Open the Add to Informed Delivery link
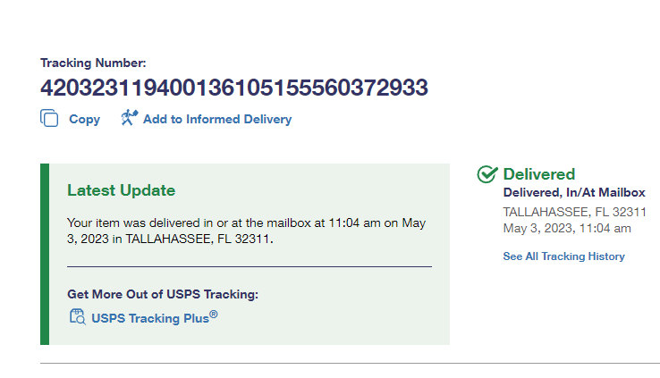The image size is (660, 378). point(216,119)
